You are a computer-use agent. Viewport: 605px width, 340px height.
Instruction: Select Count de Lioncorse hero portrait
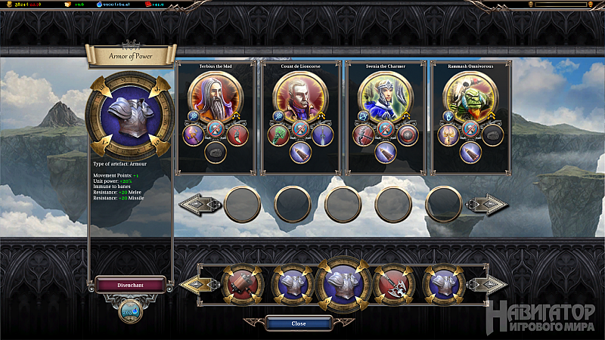300,97
